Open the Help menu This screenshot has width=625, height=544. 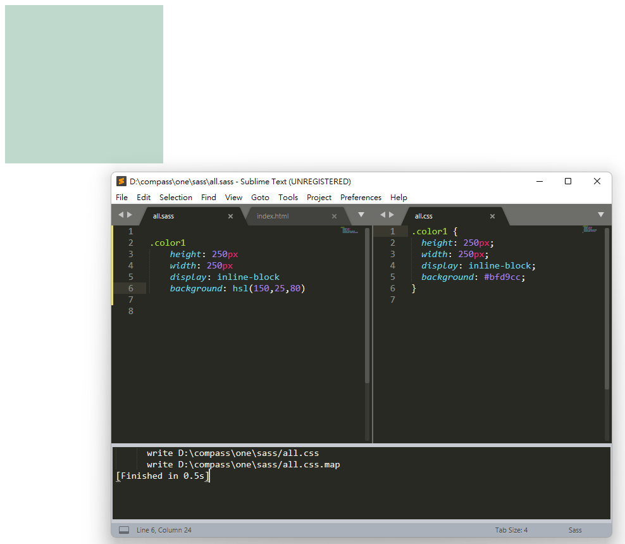point(399,197)
